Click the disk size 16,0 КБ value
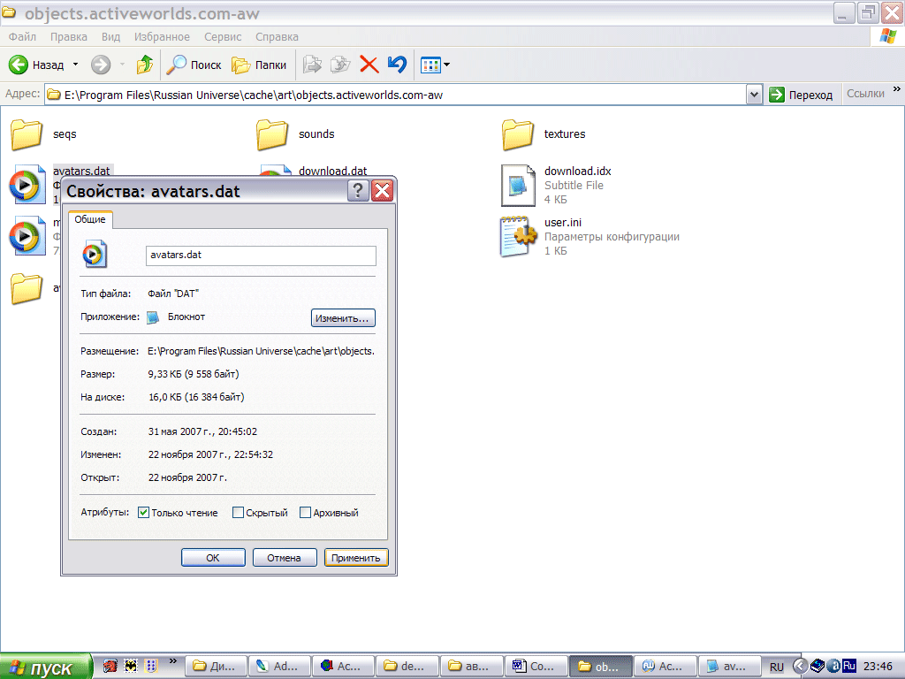The width and height of the screenshot is (905, 679). (x=196, y=397)
